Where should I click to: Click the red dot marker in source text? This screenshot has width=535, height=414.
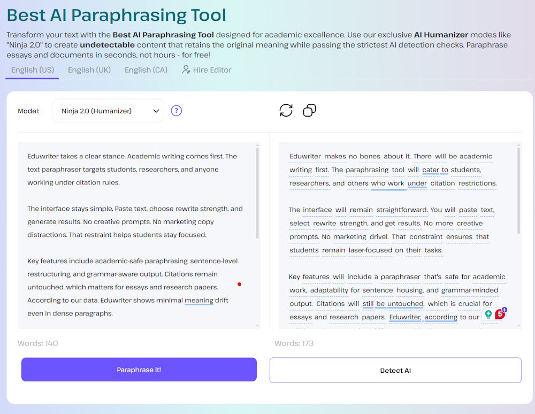tap(239, 285)
